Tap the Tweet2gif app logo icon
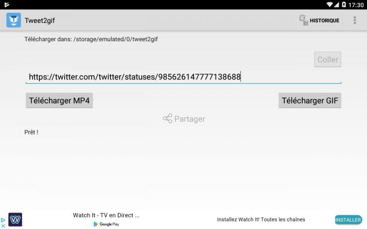 (x=14, y=20)
